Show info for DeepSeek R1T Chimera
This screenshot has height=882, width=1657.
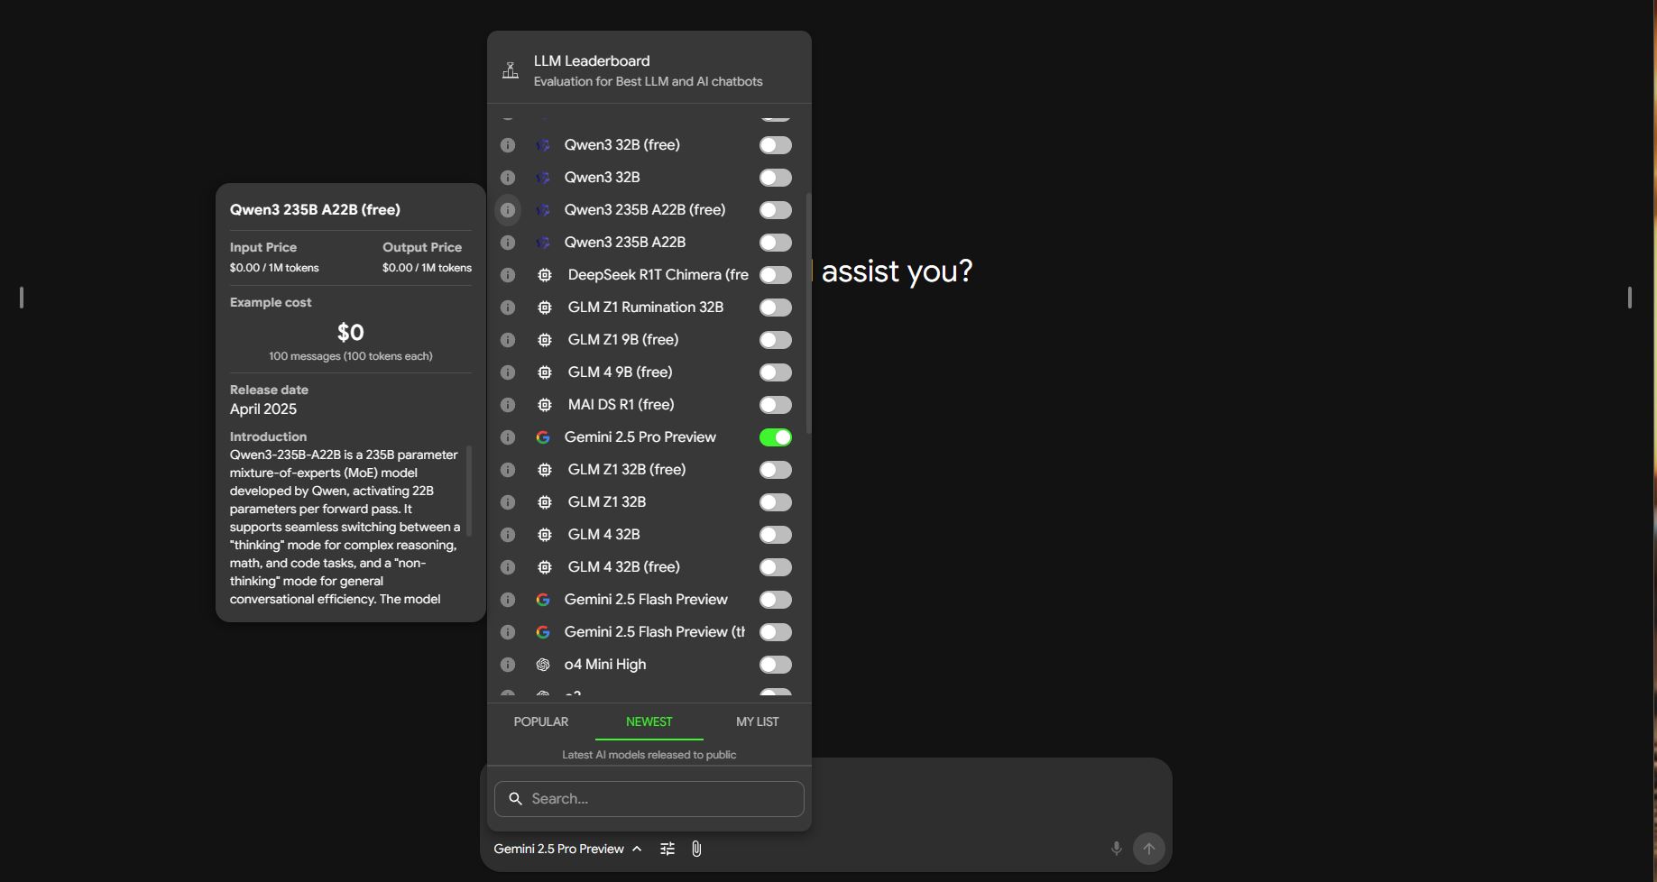pos(508,275)
